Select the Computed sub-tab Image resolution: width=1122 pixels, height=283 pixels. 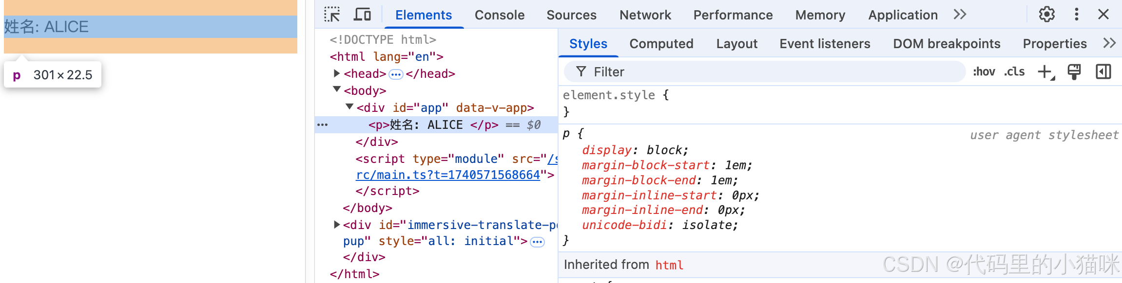pos(661,44)
